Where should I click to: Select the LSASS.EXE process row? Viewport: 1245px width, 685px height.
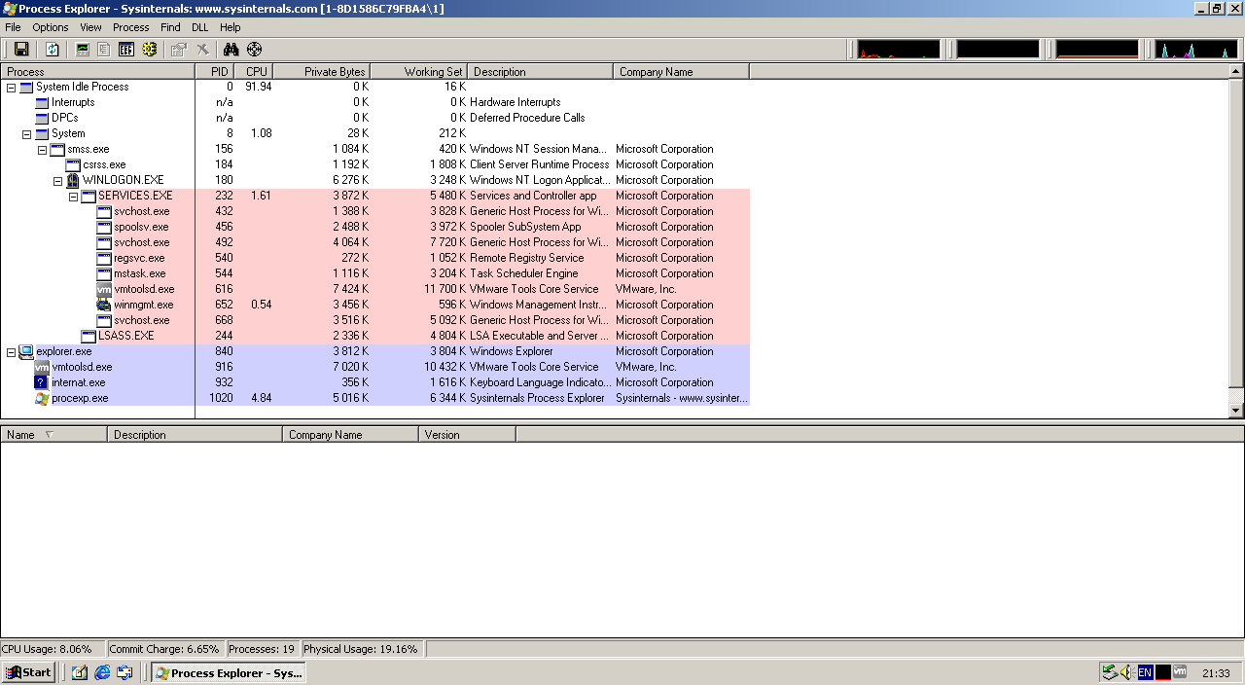(x=375, y=336)
